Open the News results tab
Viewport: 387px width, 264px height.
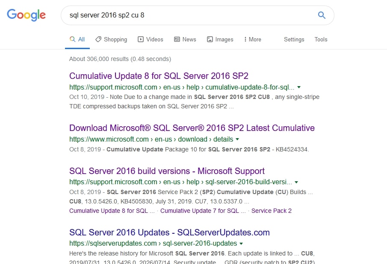click(x=185, y=39)
